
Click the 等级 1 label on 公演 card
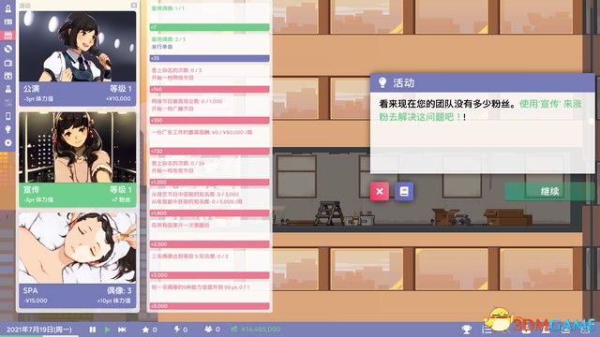point(121,89)
